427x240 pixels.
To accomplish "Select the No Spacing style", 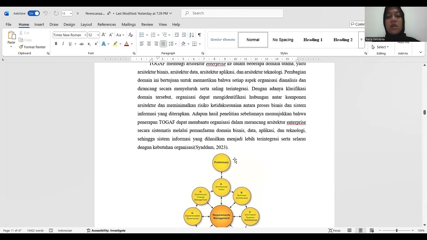I will (283, 40).
